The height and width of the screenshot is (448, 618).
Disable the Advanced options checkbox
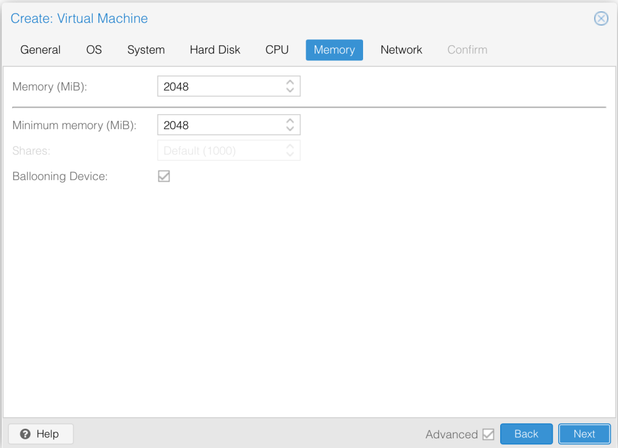click(488, 434)
